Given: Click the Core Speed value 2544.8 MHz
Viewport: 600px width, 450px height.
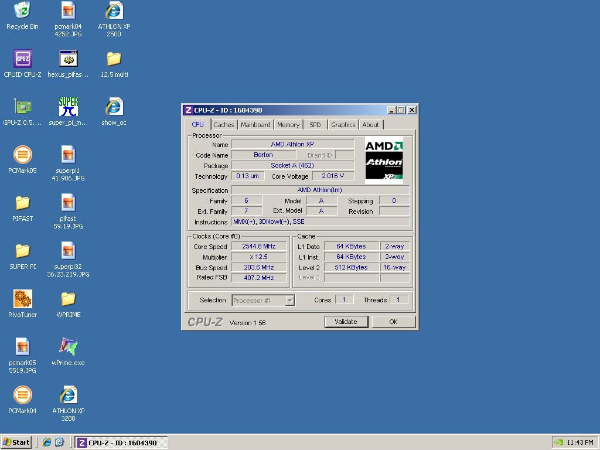Looking at the screenshot, I should pyautogui.click(x=259, y=247).
